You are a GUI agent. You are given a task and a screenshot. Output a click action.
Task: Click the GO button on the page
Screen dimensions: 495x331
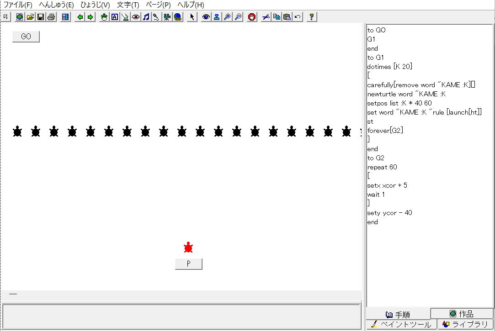coord(26,37)
